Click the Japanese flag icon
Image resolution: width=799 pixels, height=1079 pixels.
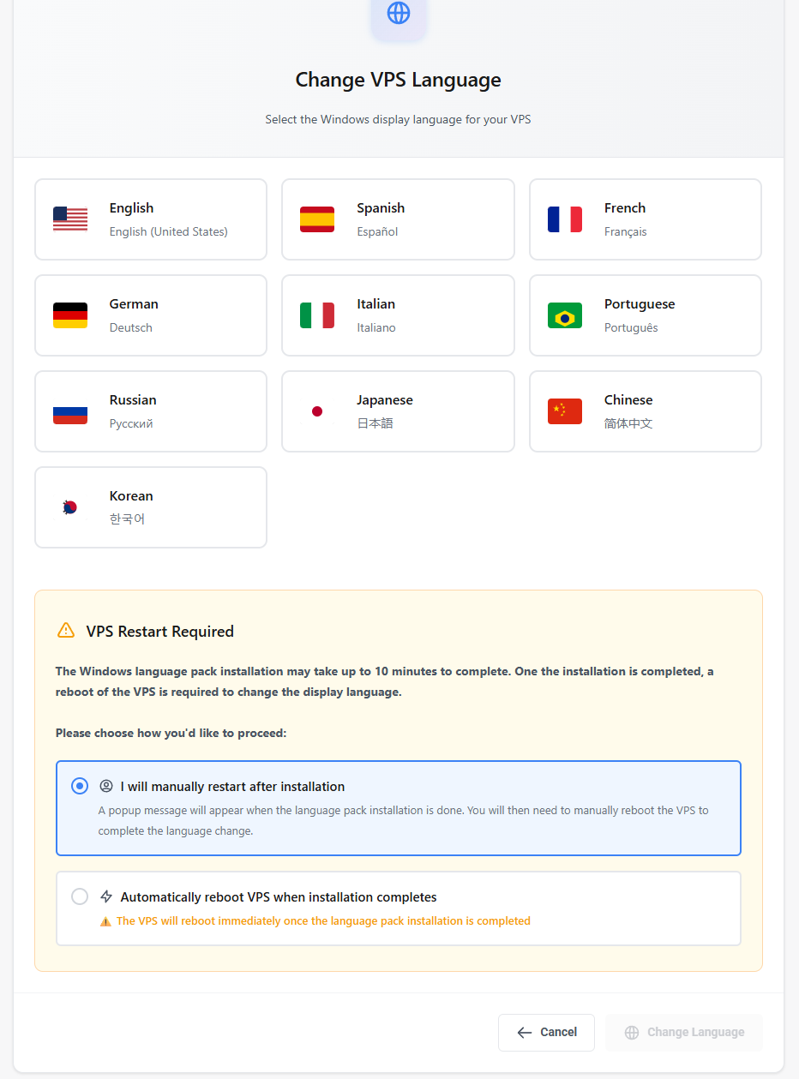tap(317, 411)
